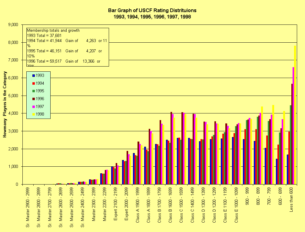
Task: Click the blue 1993 legend swatch
Action: click(x=34, y=75)
